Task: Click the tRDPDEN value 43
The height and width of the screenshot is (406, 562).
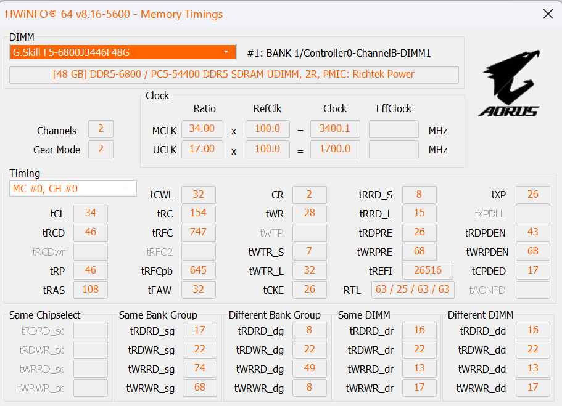Action: tap(533, 232)
